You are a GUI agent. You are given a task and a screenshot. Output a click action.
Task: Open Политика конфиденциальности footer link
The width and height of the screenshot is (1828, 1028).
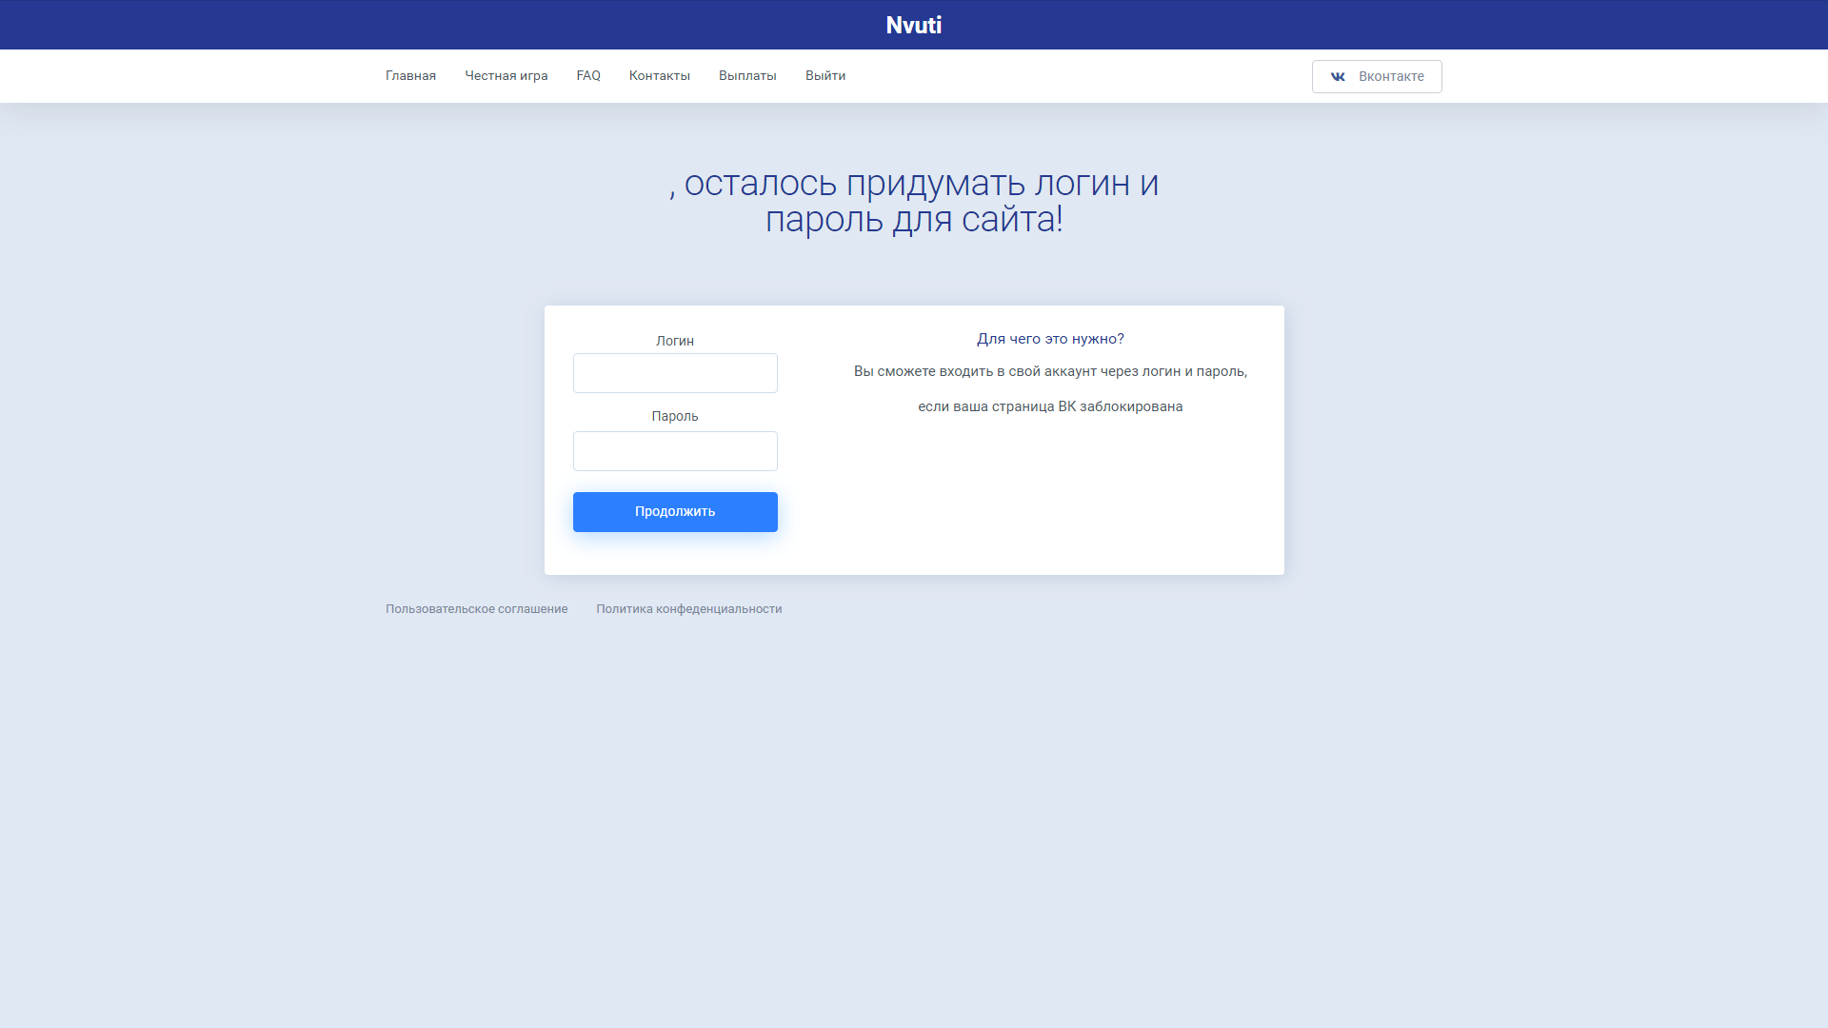point(688,609)
